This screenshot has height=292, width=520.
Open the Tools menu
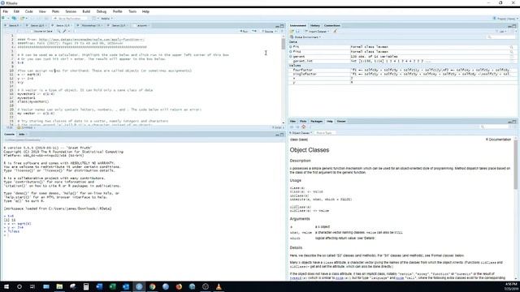pyautogui.click(x=132, y=11)
